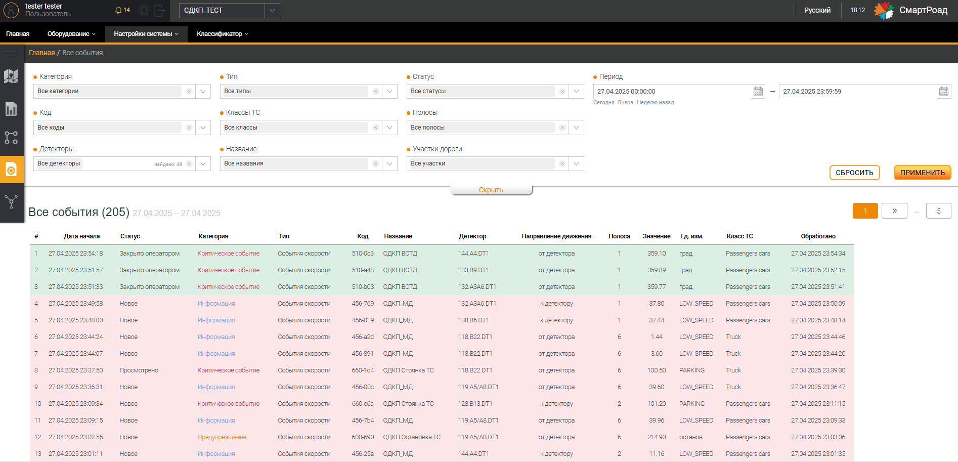Click the СБРОСИТЬ button

(854, 173)
